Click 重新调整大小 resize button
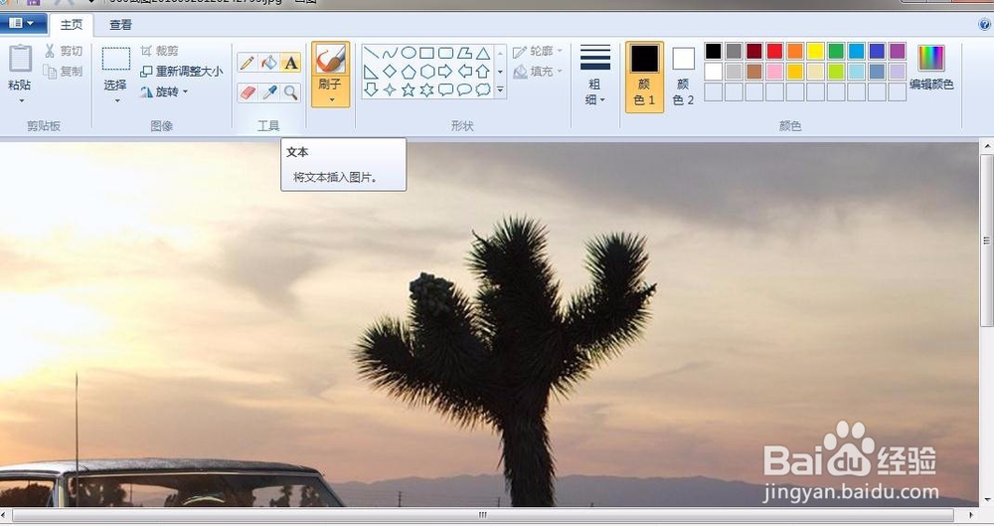The width and height of the screenshot is (994, 526). [181, 72]
